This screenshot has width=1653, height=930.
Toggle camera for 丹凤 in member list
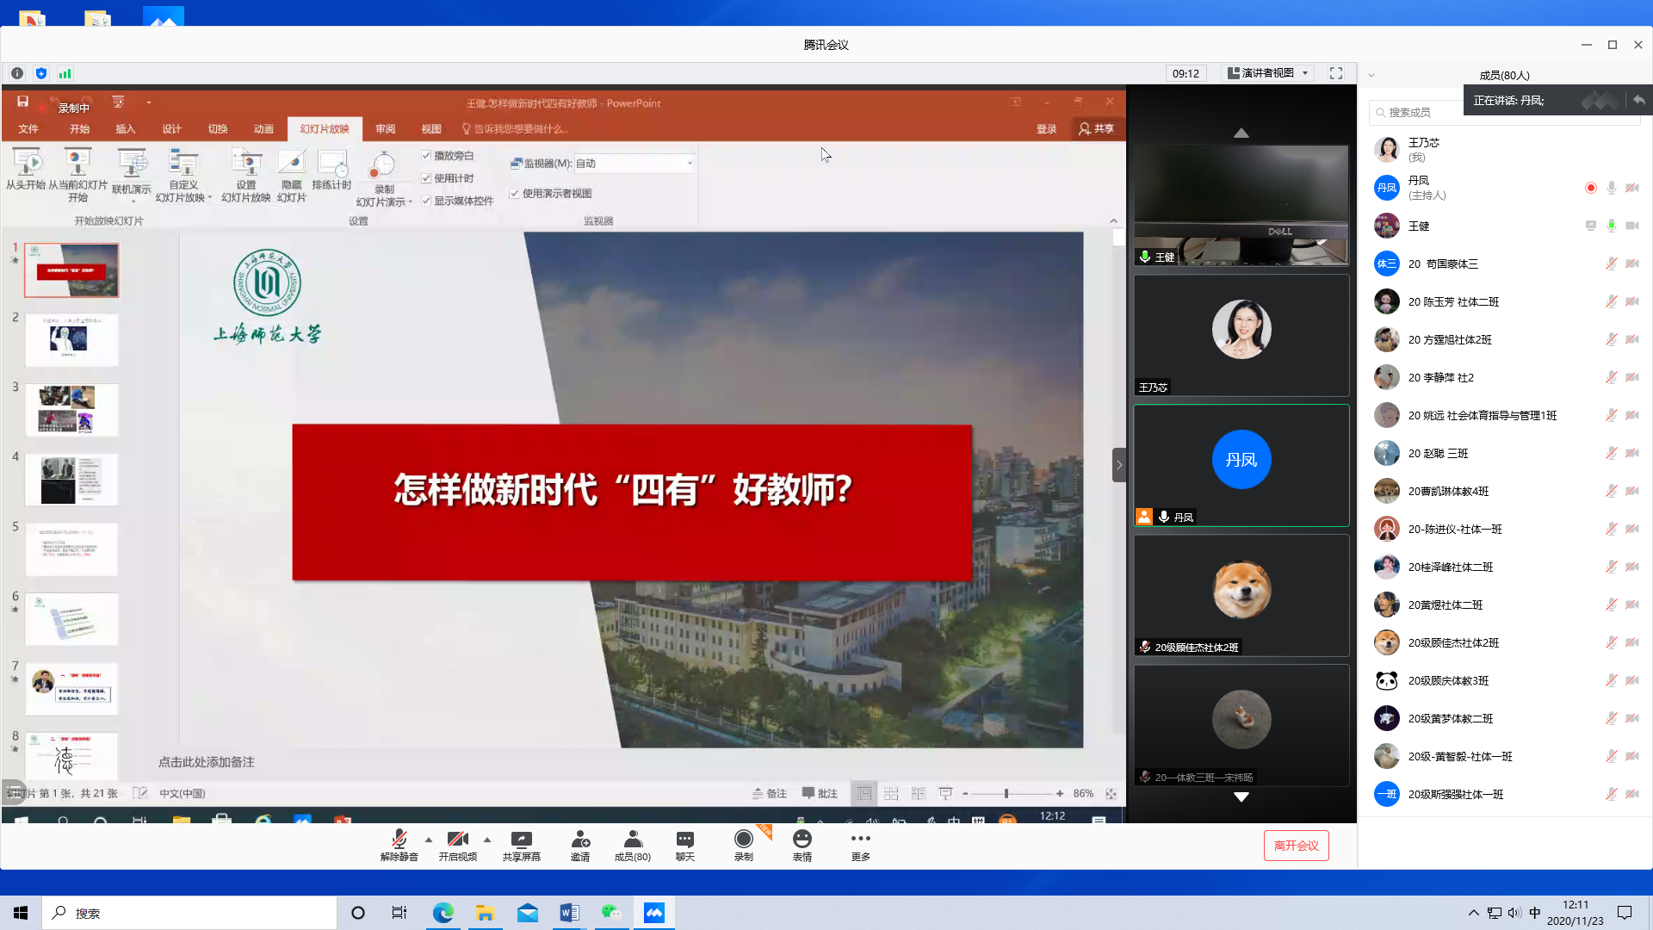[x=1631, y=188]
